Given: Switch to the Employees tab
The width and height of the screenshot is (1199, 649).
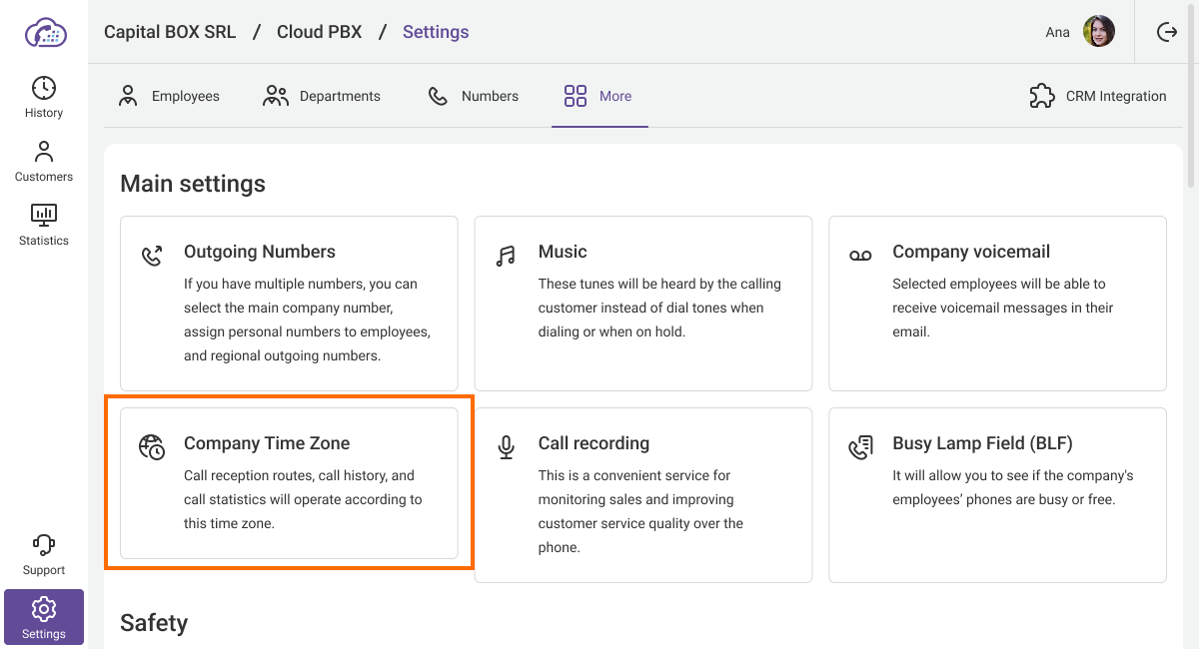Looking at the screenshot, I should click(x=169, y=96).
